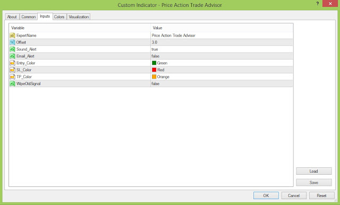Open the Visualization tab

[79, 16]
